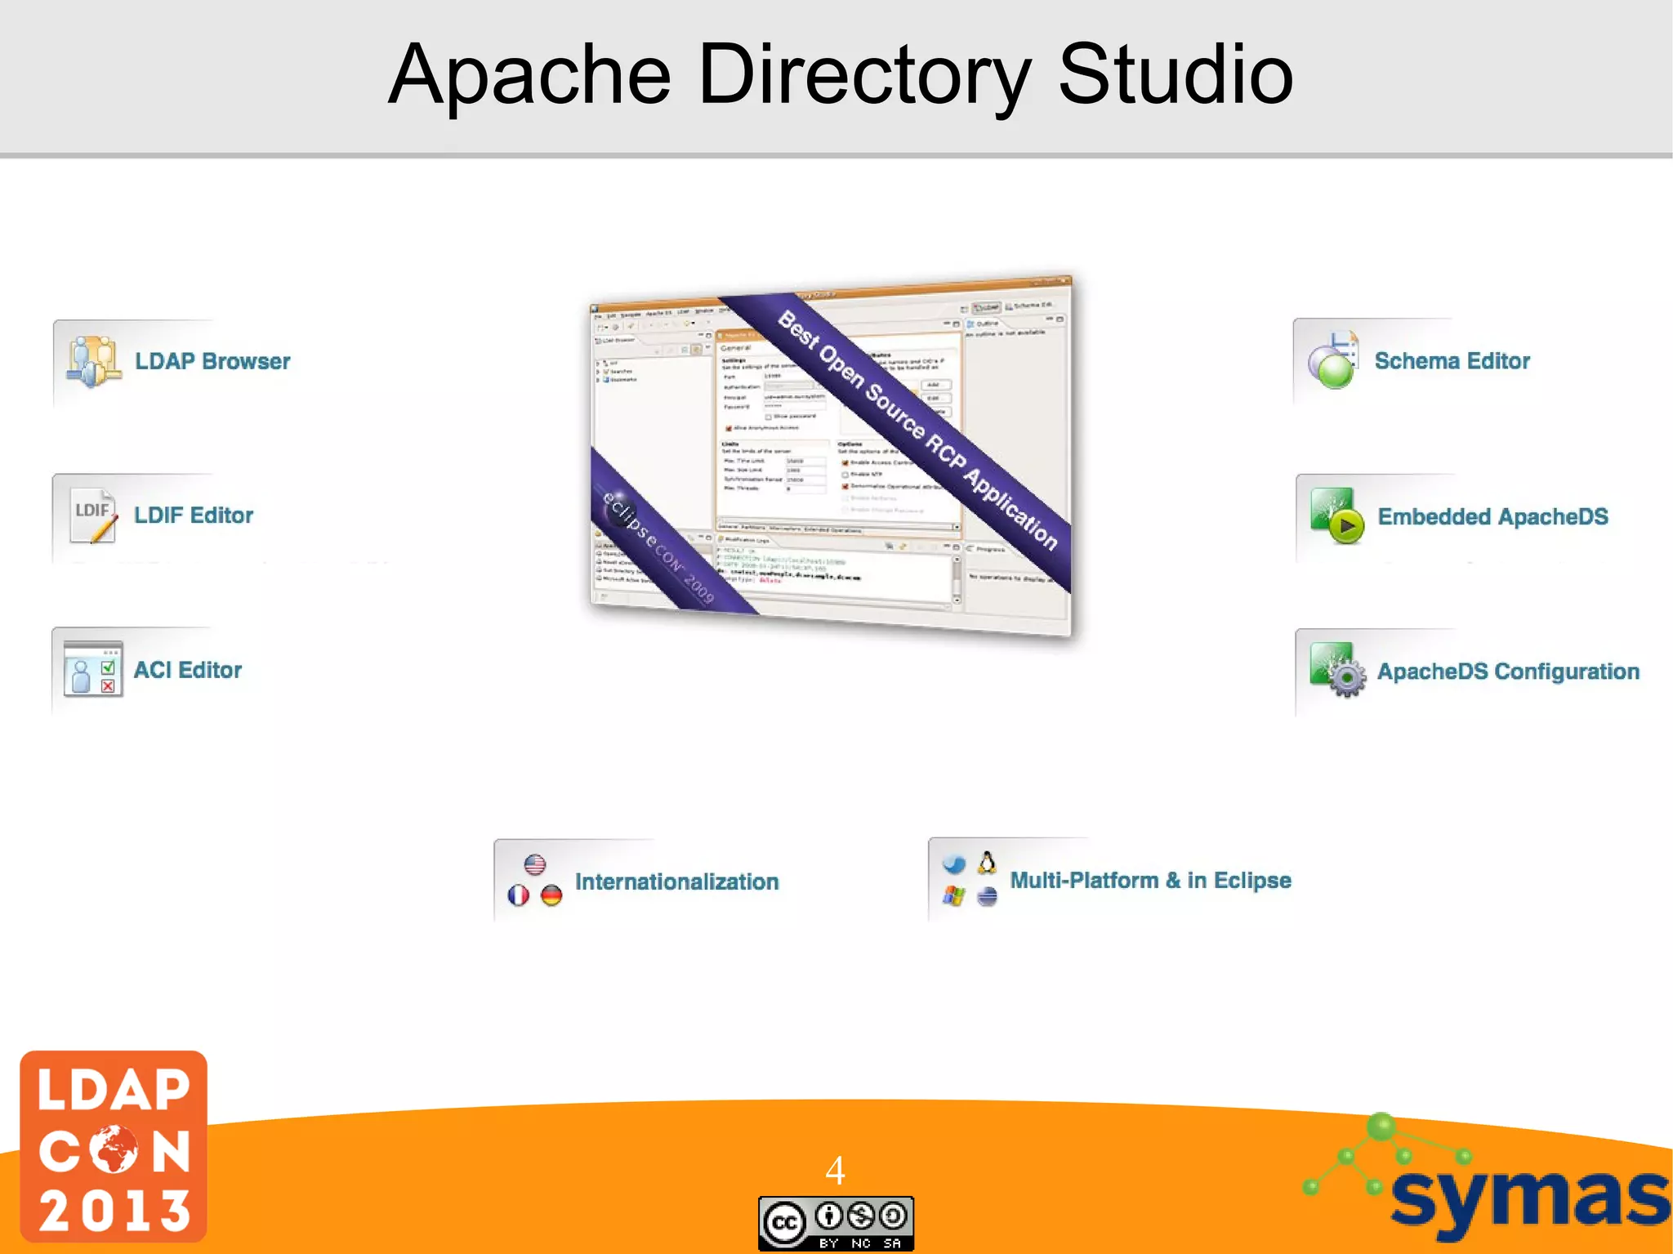
Task: Click the LDIF Editor pencil document icon
Action: click(x=93, y=515)
